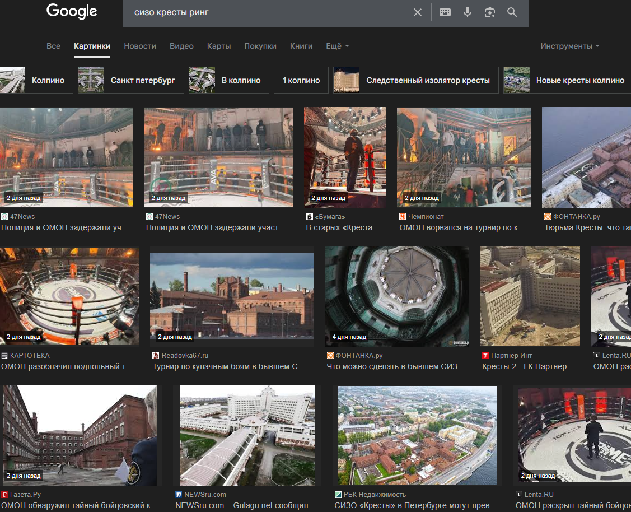This screenshot has width=631, height=512.
Task: Select the Следственный изолятор кресты chip
Action: coord(415,80)
